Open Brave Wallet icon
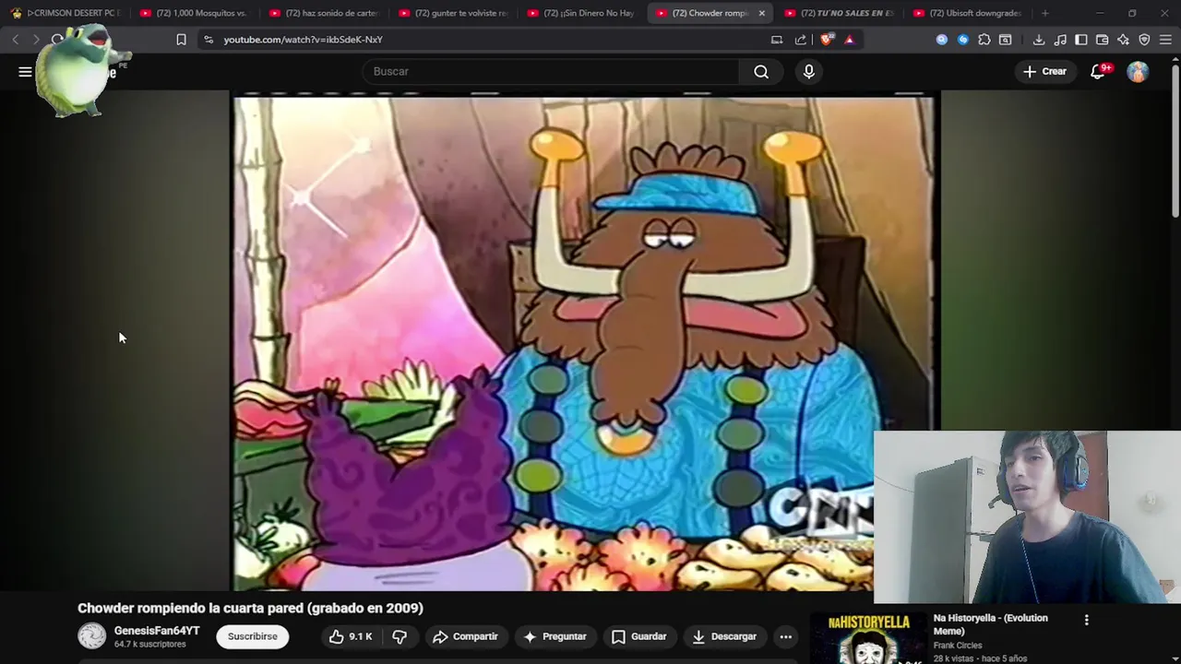Screen dimensions: 1181x664 (1102, 40)
